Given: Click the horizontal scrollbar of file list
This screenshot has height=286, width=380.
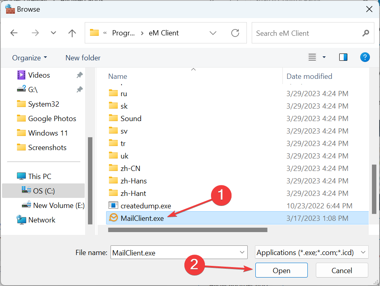Looking at the screenshot, I should pos(188,230).
